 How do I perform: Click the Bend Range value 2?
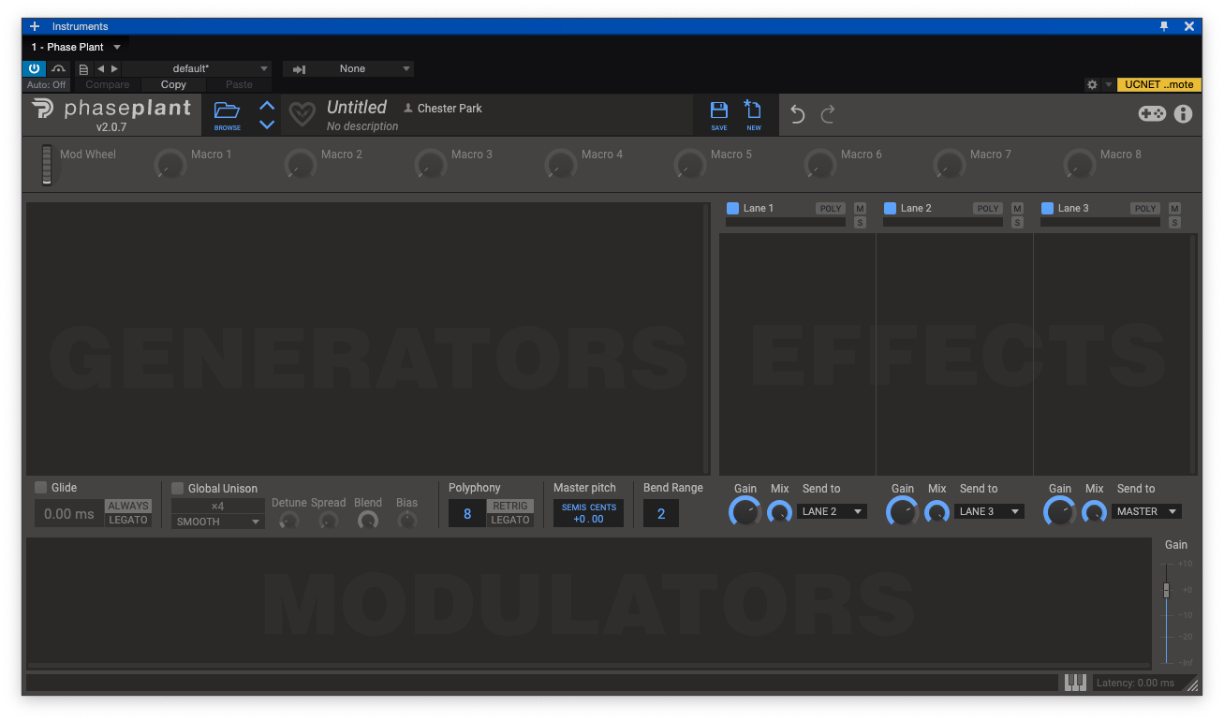pyautogui.click(x=661, y=513)
